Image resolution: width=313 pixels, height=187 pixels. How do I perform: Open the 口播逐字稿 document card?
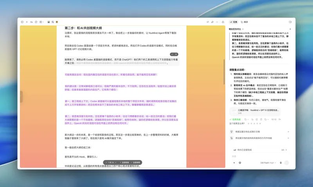[255, 111]
